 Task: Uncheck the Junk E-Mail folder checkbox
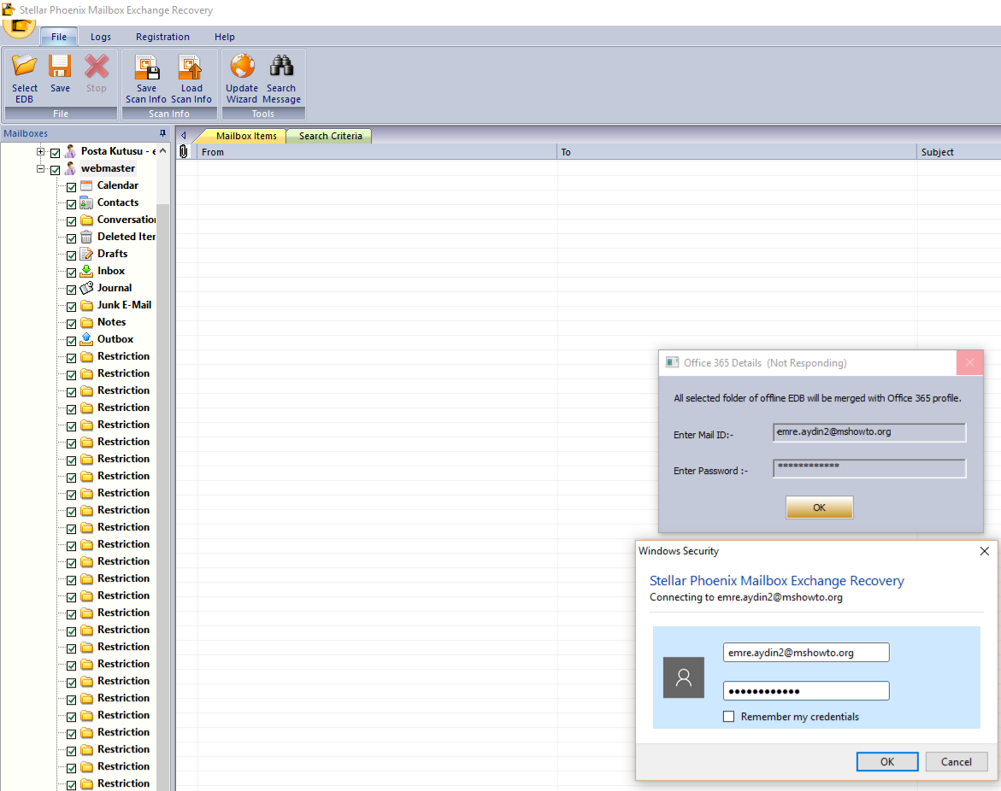[x=72, y=306]
